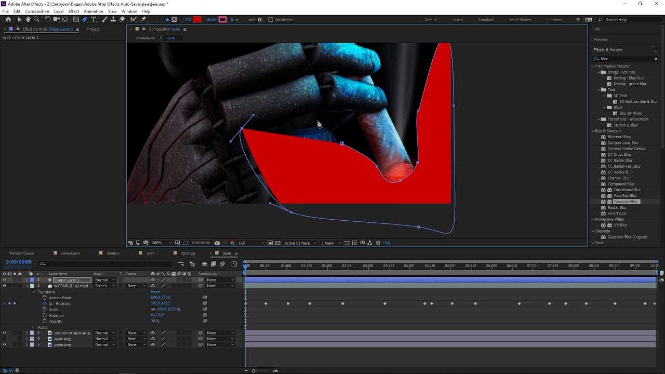Screen dimensions: 665x374
Task: Click the Composition Mini-Flowchart icon in timeline
Action: coord(181,264)
